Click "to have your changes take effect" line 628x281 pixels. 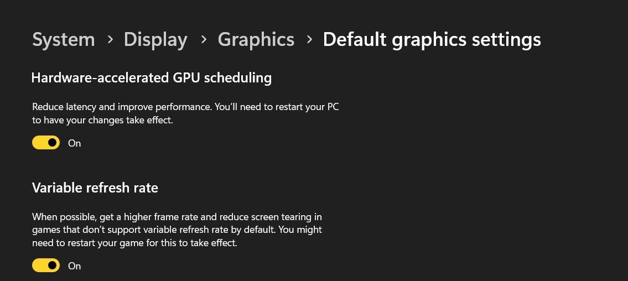(102, 119)
